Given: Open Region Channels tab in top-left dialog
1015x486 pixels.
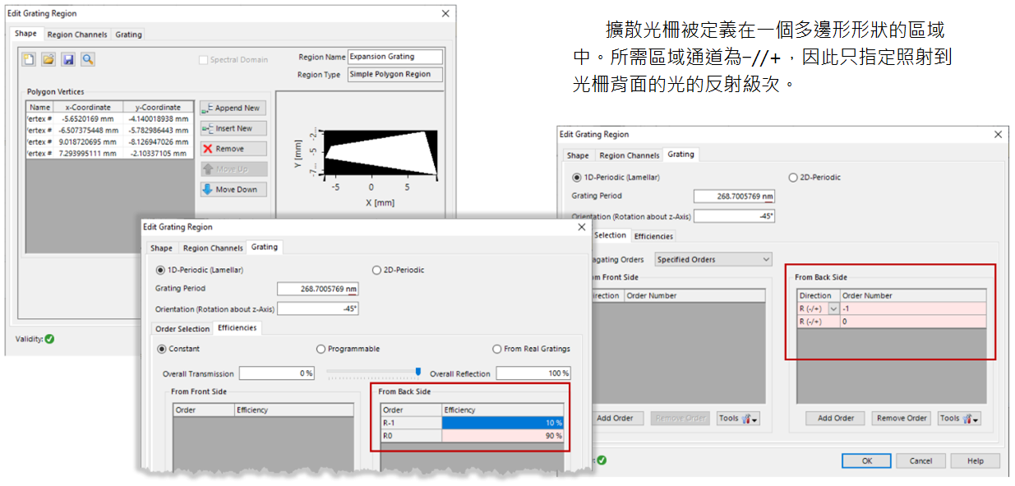Looking at the screenshot, I should (x=77, y=35).
